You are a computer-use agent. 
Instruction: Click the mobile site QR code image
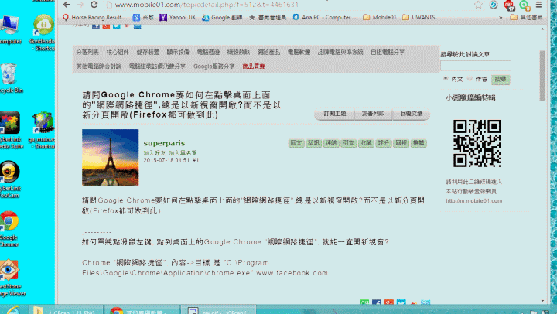477,143
